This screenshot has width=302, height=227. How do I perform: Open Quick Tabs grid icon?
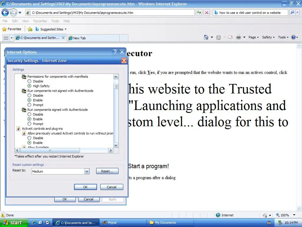6,38
